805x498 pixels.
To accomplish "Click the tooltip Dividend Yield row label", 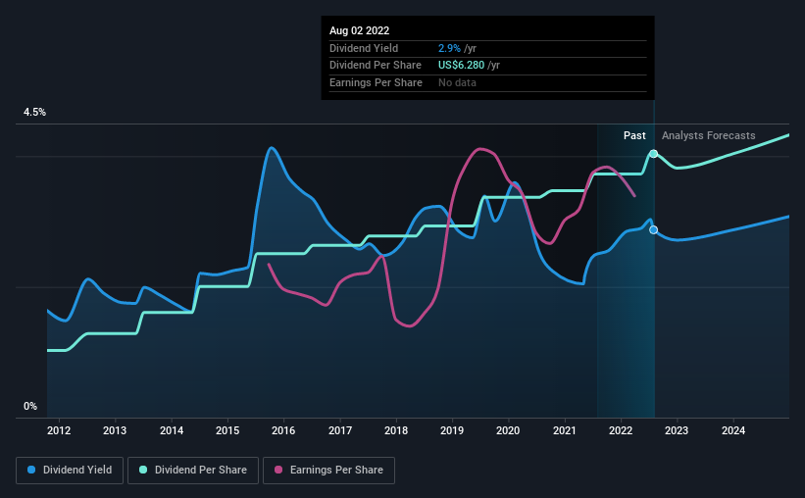I will click(364, 48).
